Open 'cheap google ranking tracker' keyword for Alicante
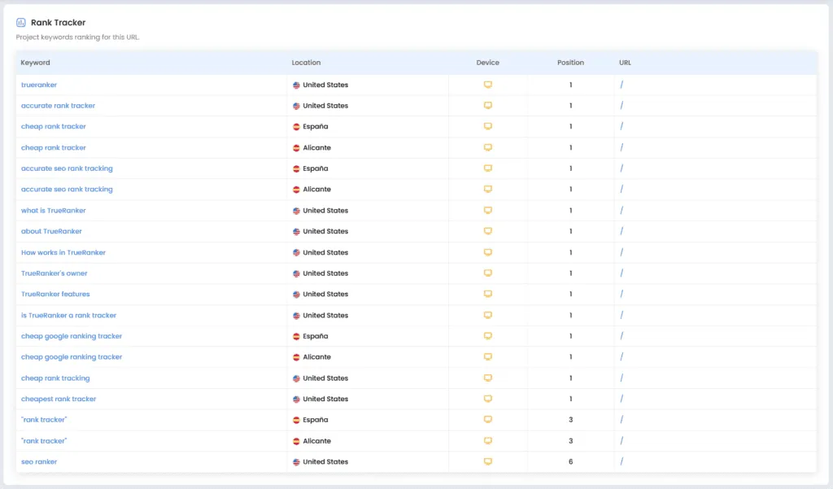Screen dimensions: 833x489 [x=72, y=356]
